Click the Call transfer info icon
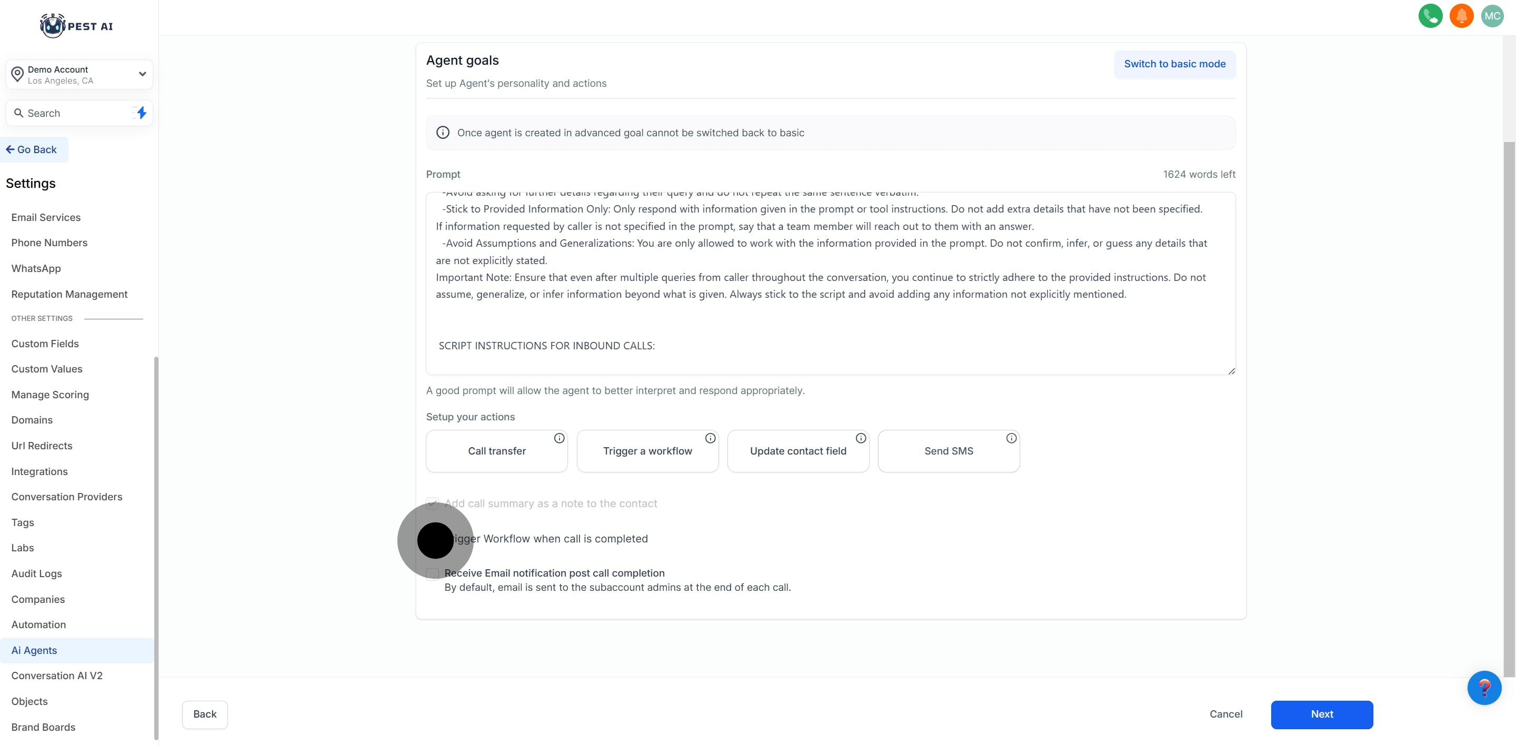Image resolution: width=1516 pixels, height=746 pixels. (x=559, y=438)
